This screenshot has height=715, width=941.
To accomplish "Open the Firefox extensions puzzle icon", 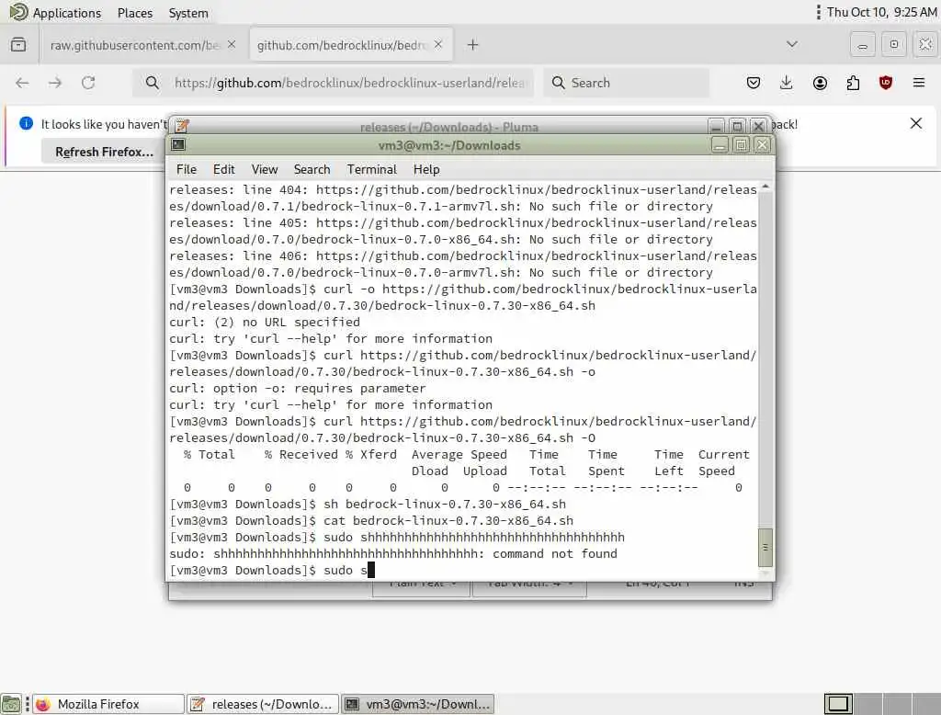I will point(853,83).
